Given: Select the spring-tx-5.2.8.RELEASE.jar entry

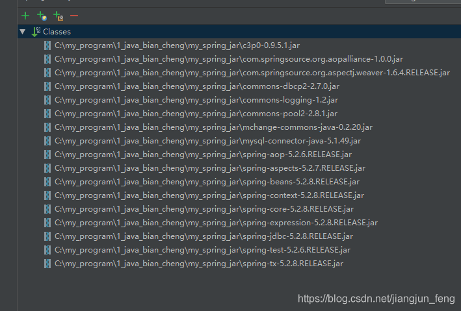Looking at the screenshot, I should (x=199, y=264).
